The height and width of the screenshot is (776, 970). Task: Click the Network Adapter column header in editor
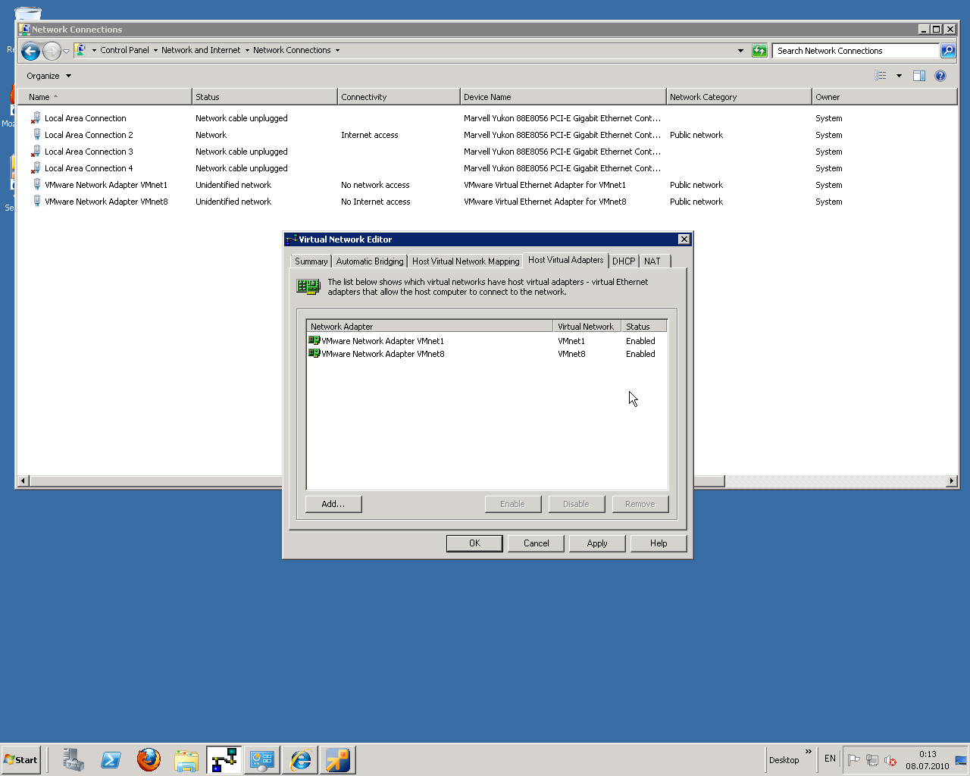430,327
